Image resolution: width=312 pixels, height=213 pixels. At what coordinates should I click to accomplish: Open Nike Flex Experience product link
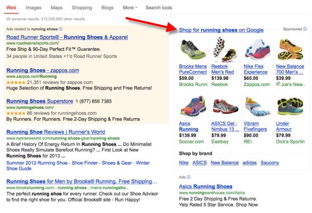[256, 69]
